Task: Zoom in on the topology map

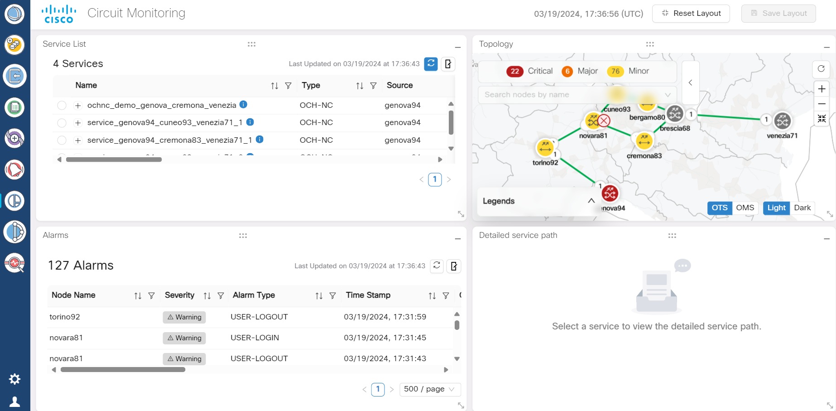Action: tap(822, 89)
